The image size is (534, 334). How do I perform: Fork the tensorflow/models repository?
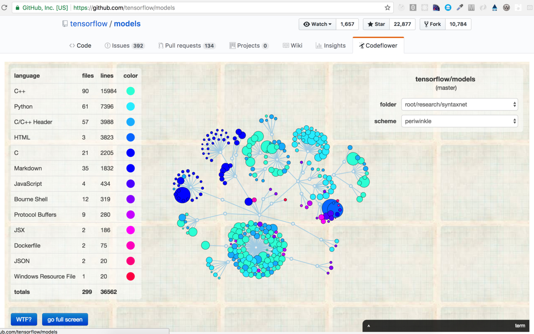pyautogui.click(x=432, y=24)
